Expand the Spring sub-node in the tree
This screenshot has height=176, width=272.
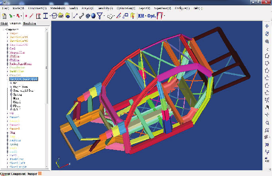pos(11,95)
